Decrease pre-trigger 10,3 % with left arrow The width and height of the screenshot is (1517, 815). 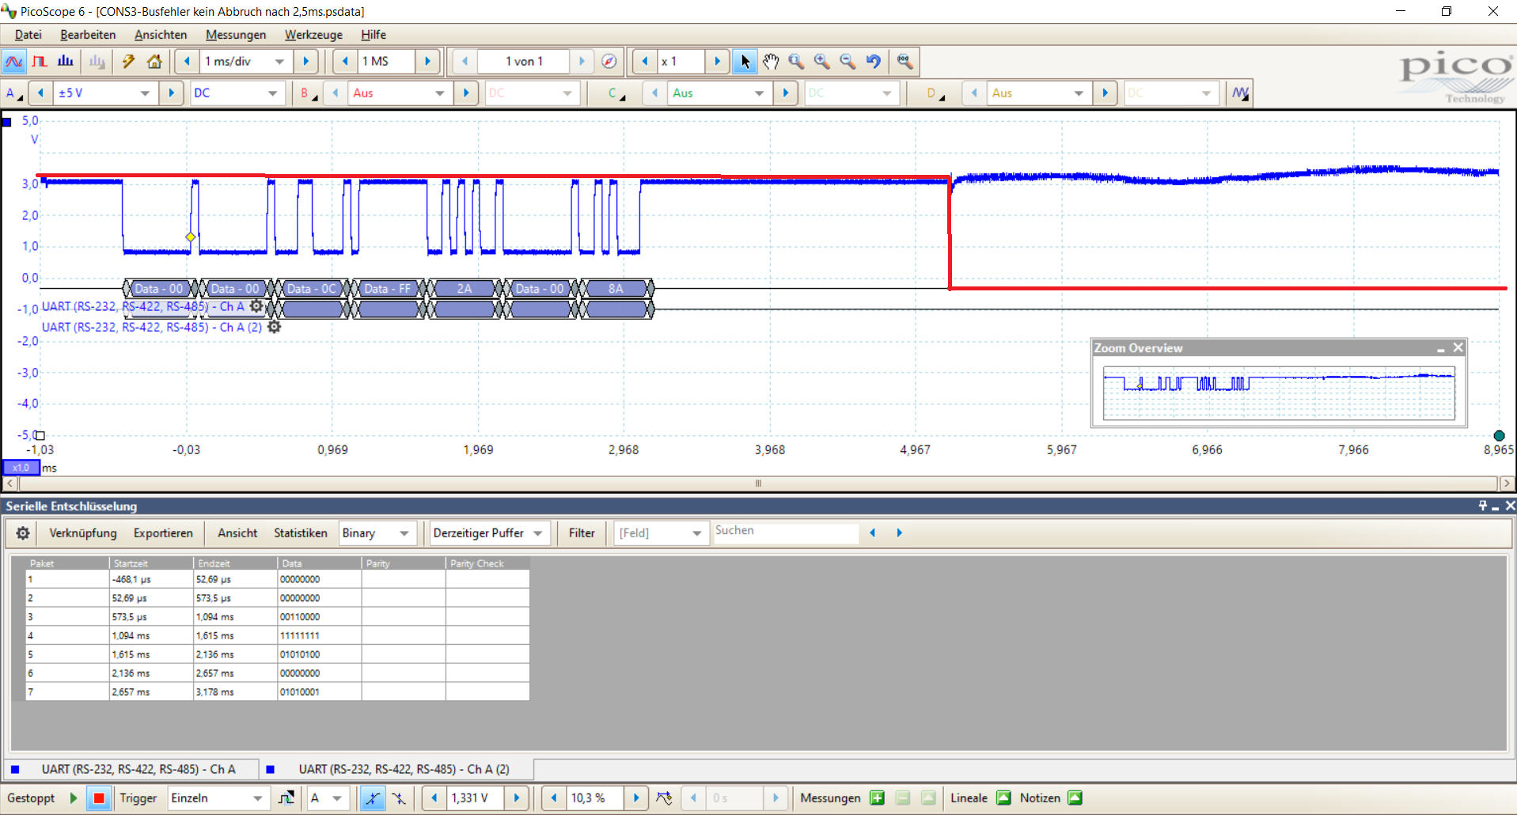[x=554, y=798]
